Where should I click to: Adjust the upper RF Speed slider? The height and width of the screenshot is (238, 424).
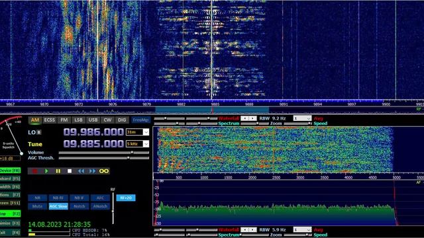coord(298,124)
